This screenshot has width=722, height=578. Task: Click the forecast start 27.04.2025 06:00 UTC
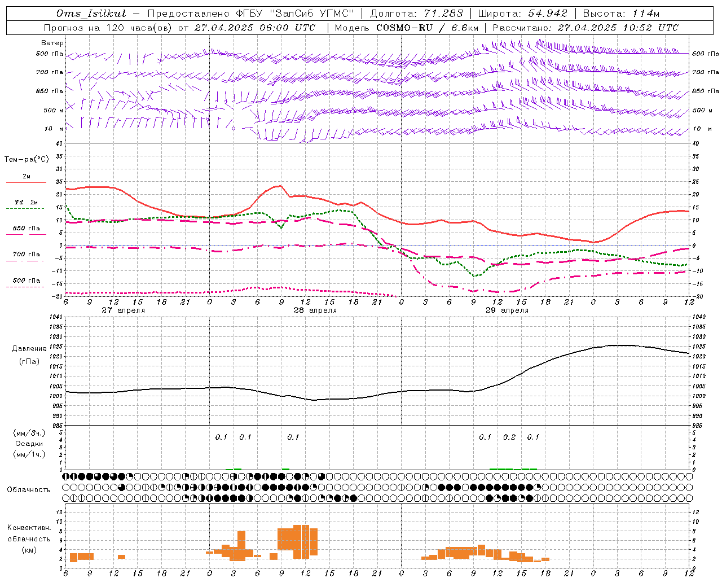click(x=254, y=28)
